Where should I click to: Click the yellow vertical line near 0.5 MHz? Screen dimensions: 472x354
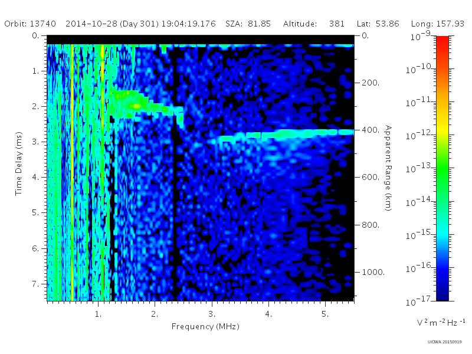click(x=72, y=172)
